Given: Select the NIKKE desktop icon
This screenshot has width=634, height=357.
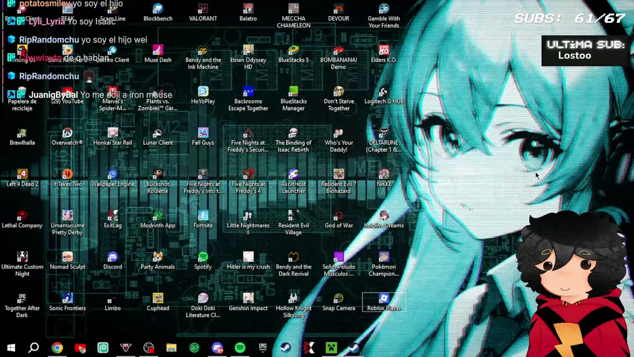Looking at the screenshot, I should (x=384, y=178).
